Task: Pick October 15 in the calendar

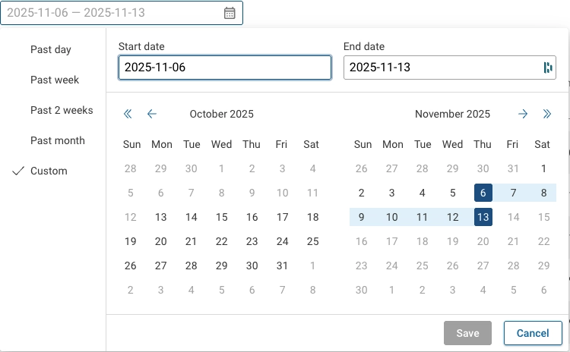Action: (x=221, y=217)
